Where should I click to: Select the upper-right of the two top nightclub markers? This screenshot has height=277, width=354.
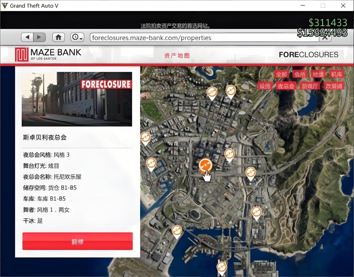(230, 92)
